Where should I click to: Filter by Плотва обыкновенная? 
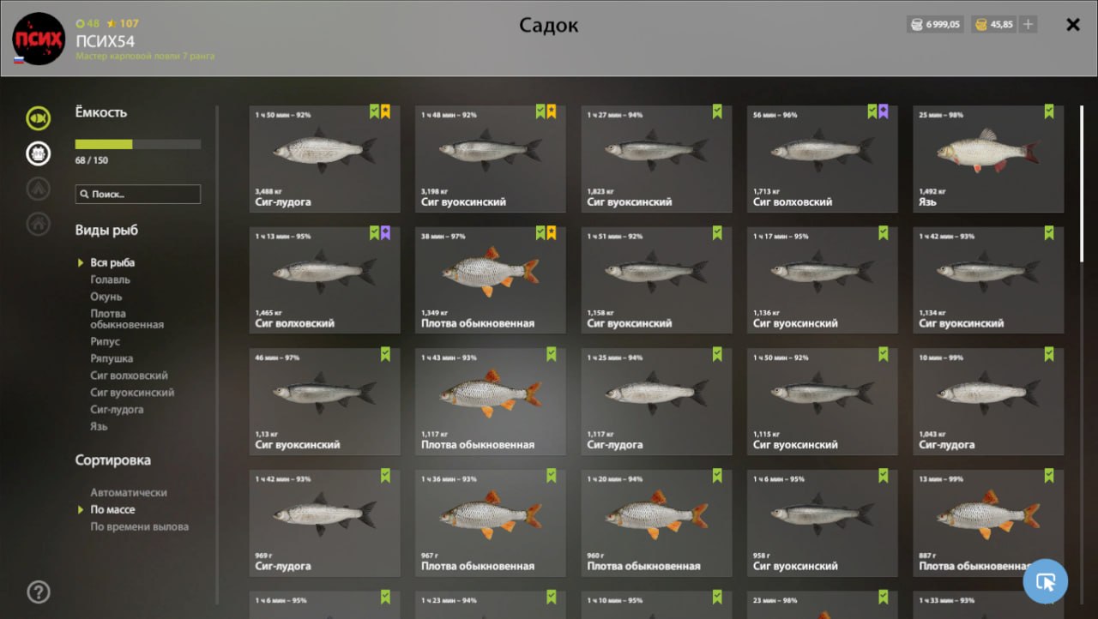(127, 319)
